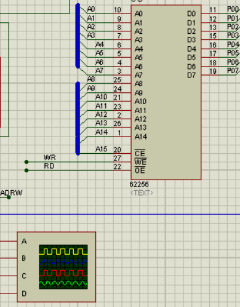Click the WR wire label
Image resolution: width=240 pixels, height=307 pixels.
click(50, 157)
